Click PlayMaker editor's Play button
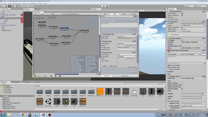The height and width of the screenshot is (117, 208). pyautogui.click(x=51, y=76)
